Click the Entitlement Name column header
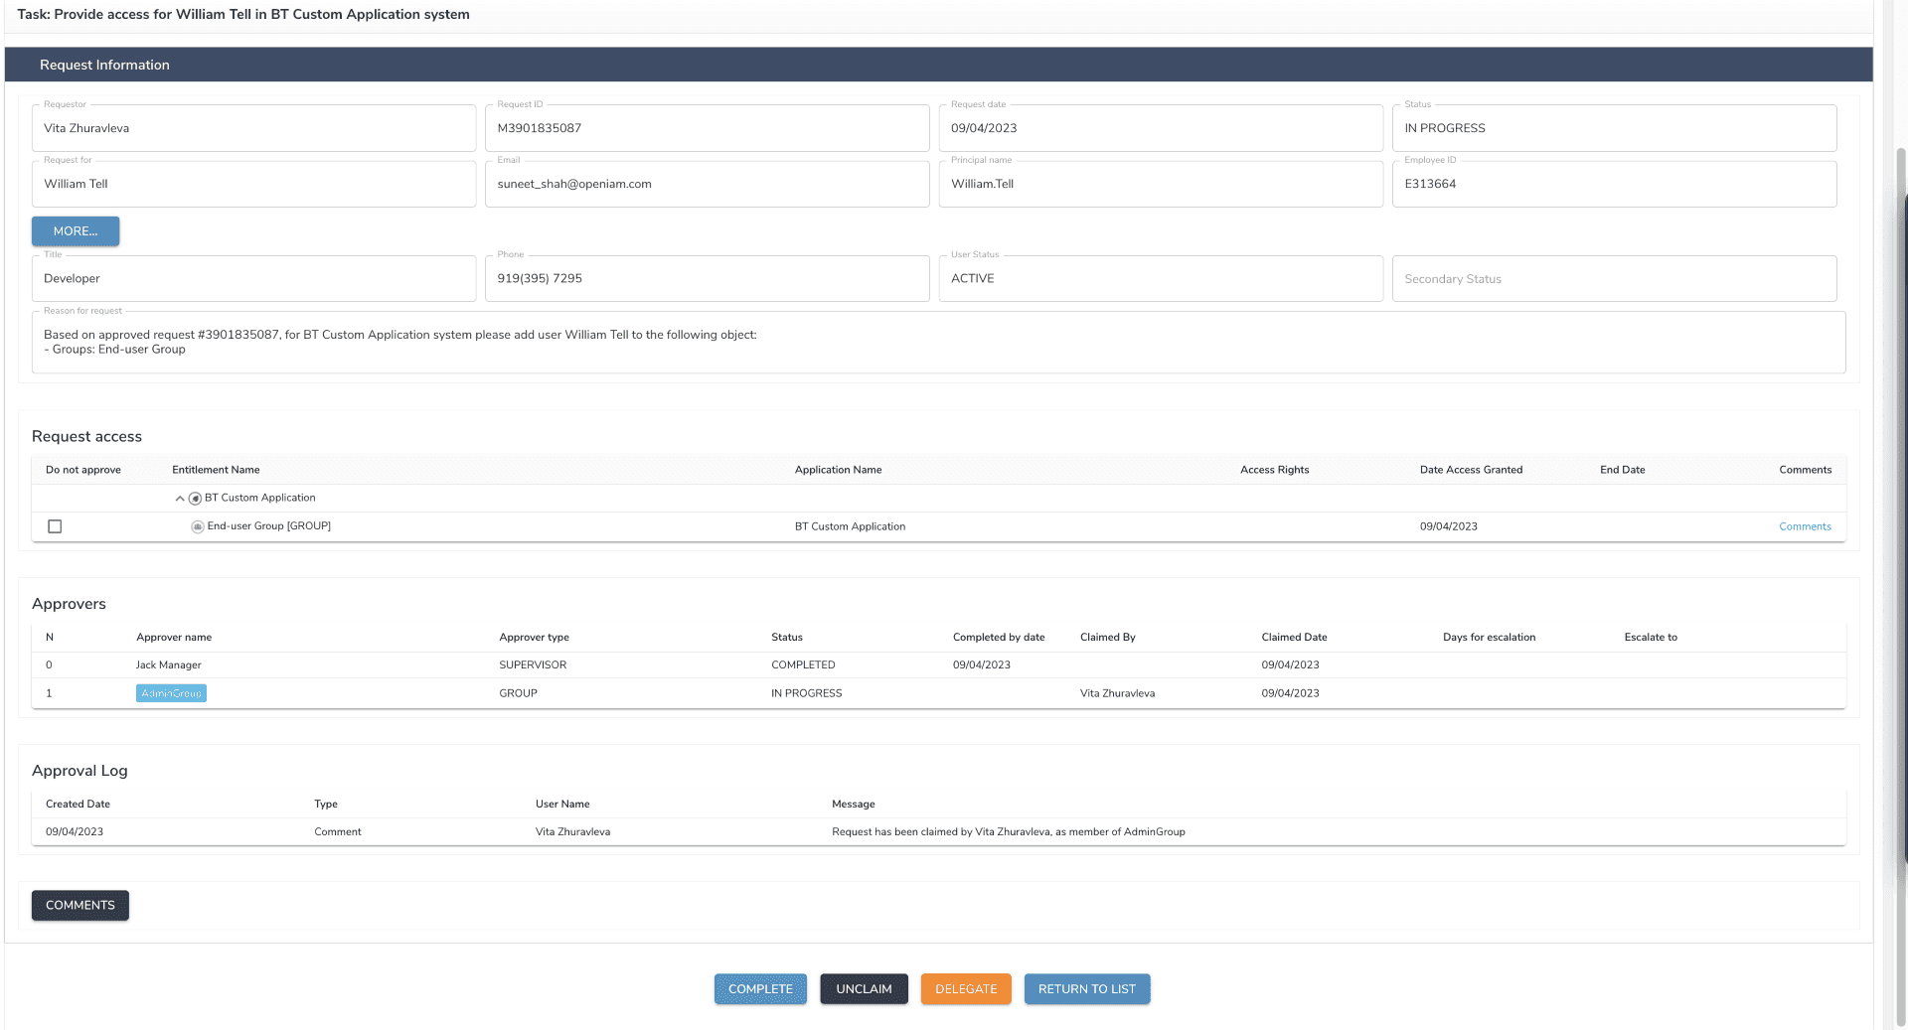 (x=216, y=470)
